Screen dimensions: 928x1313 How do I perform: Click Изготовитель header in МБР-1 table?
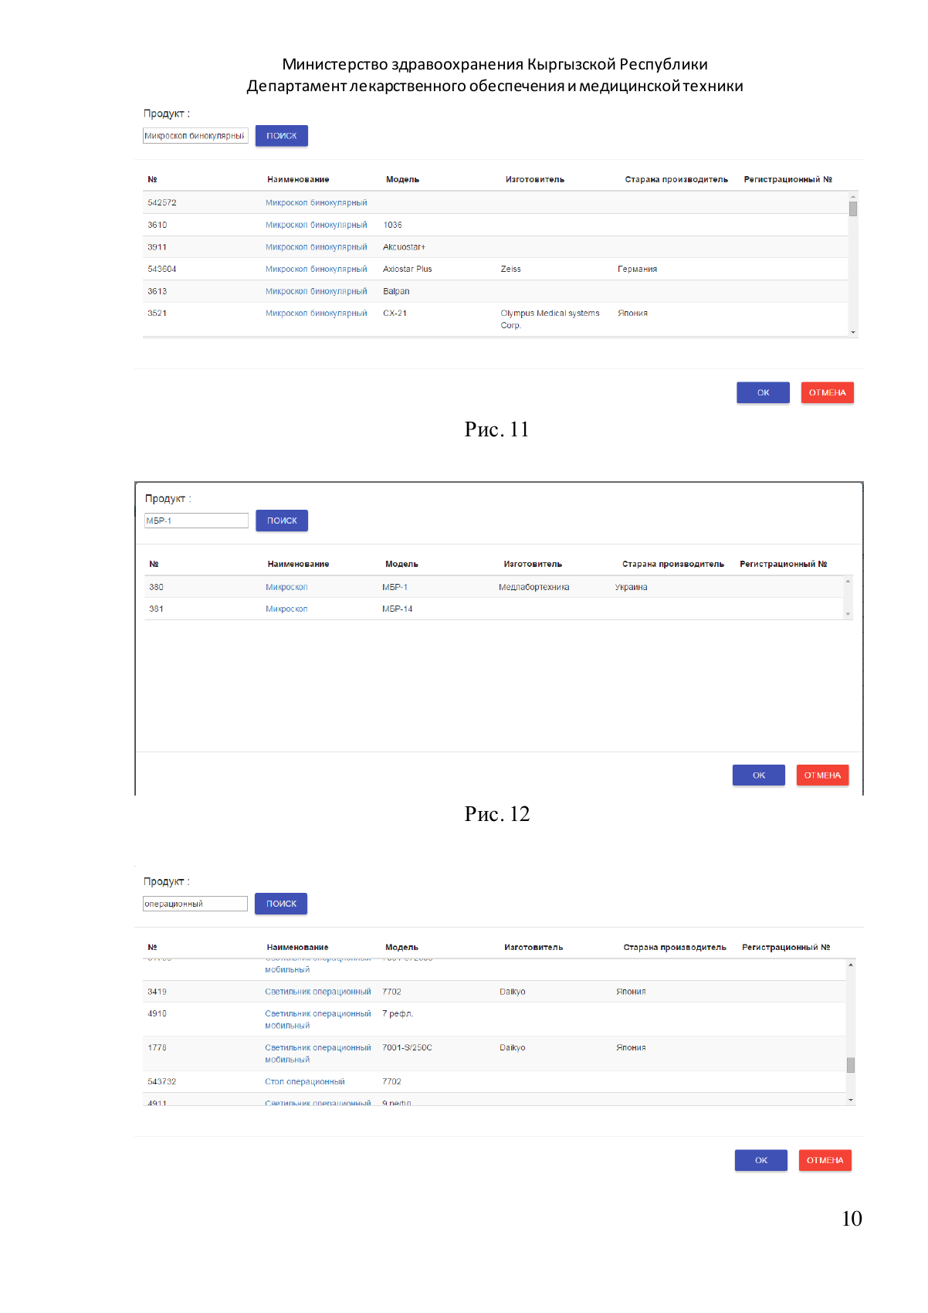[533, 564]
